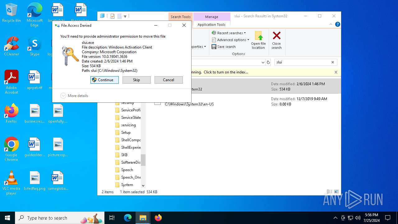Click the Properties quick access icon
398x224 pixels.
click(113, 16)
